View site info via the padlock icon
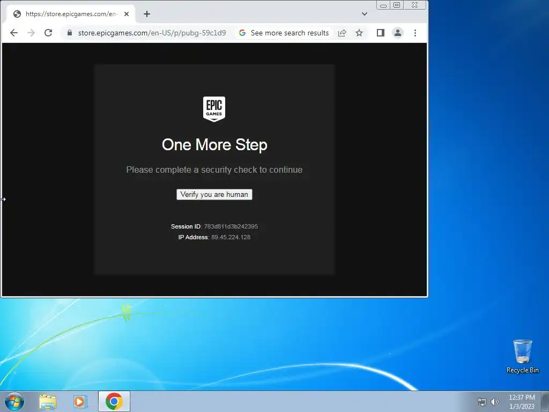Image resolution: width=549 pixels, height=412 pixels. tap(70, 33)
